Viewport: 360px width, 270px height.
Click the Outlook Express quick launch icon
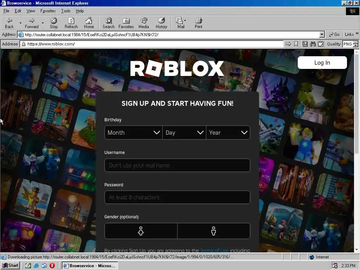pos(44,266)
